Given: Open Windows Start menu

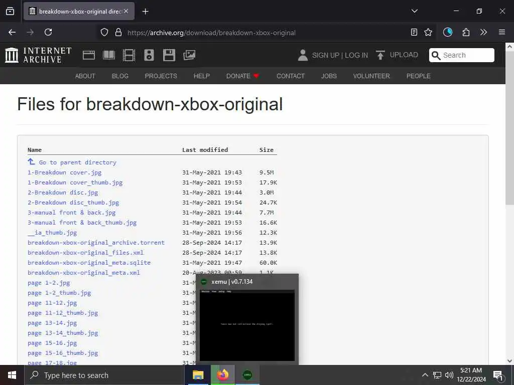Looking at the screenshot, I should coord(12,375).
